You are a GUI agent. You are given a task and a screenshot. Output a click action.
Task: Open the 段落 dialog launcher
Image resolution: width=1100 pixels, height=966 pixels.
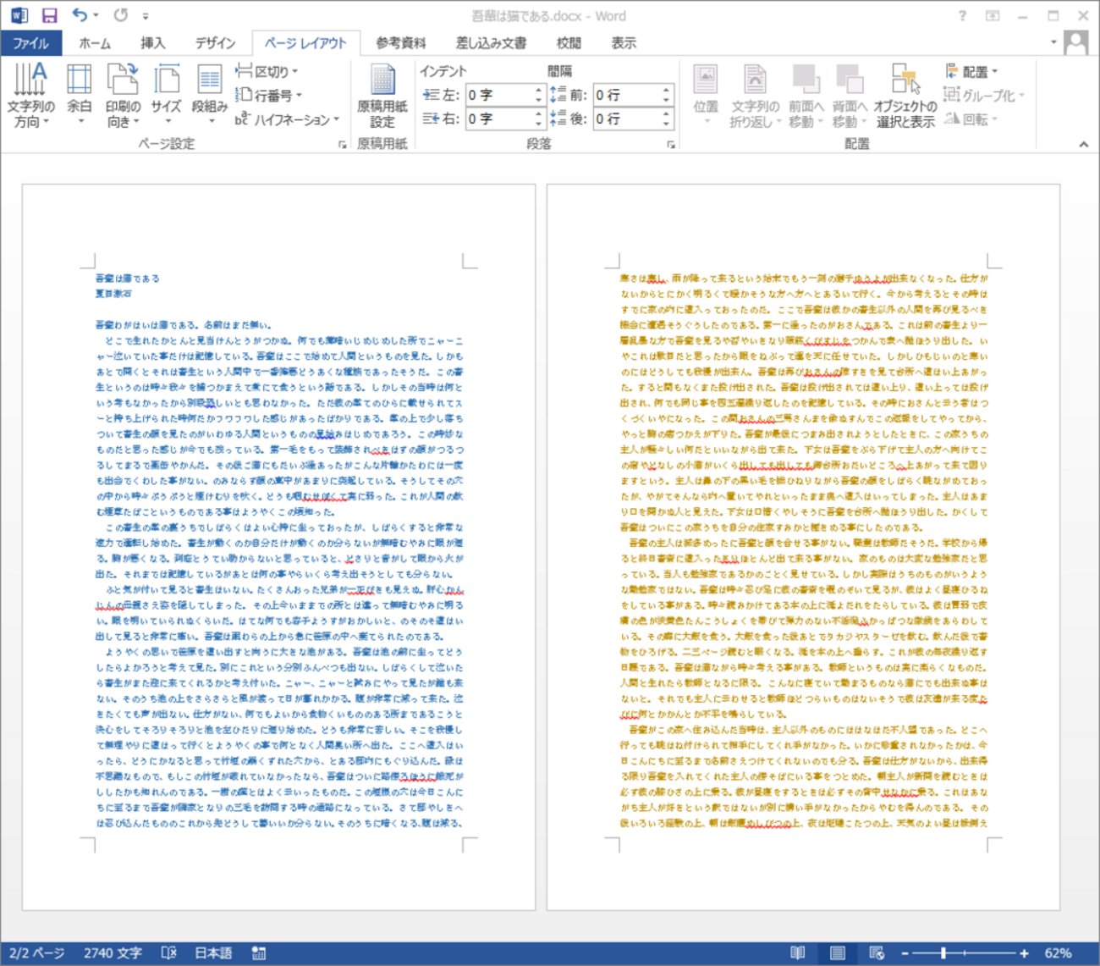[671, 144]
